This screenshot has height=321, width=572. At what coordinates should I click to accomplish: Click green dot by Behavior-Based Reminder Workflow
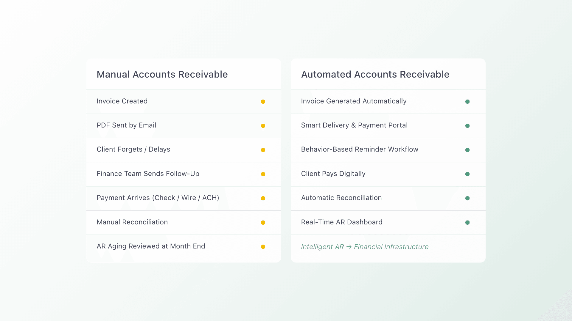coord(467,150)
